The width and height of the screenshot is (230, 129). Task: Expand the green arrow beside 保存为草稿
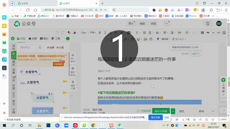pos(173,111)
